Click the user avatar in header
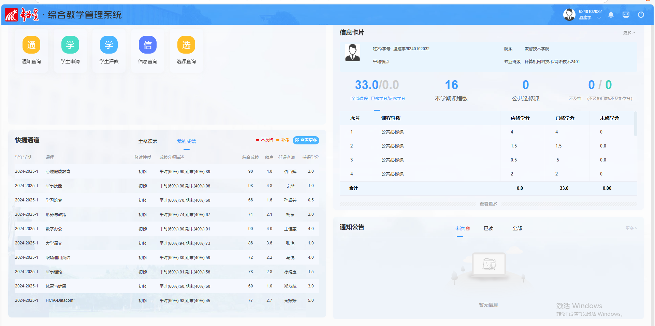 click(569, 15)
